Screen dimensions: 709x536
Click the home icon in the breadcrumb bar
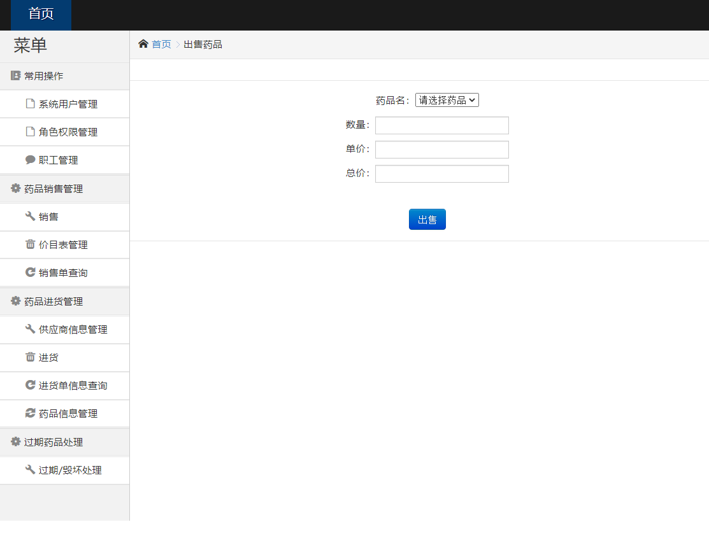point(143,43)
